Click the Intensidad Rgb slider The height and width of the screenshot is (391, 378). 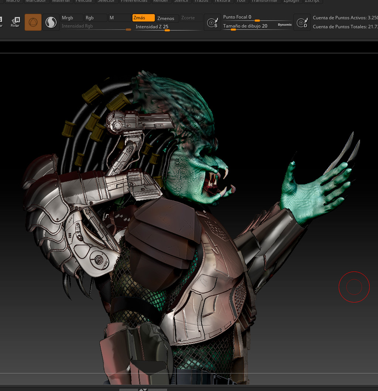[x=96, y=27]
